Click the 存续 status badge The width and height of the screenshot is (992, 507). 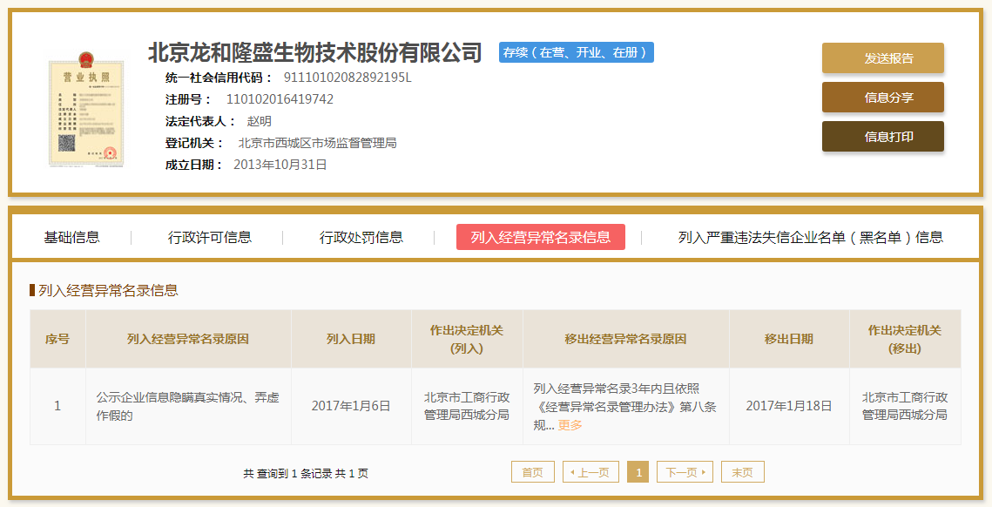[x=576, y=52]
